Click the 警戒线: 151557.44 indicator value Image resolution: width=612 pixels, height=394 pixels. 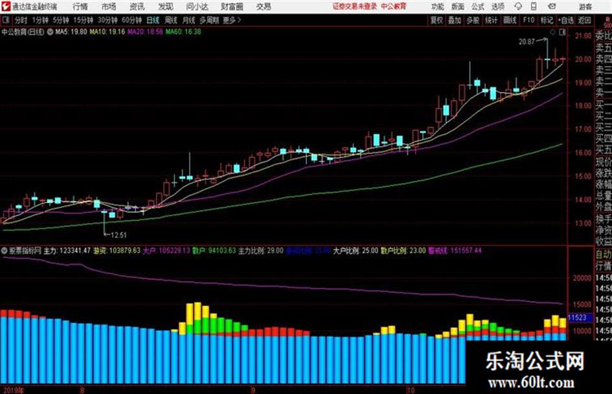coord(455,250)
